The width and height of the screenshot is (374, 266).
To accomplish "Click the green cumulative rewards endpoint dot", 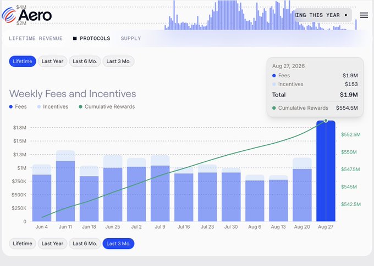I will coord(326,121).
